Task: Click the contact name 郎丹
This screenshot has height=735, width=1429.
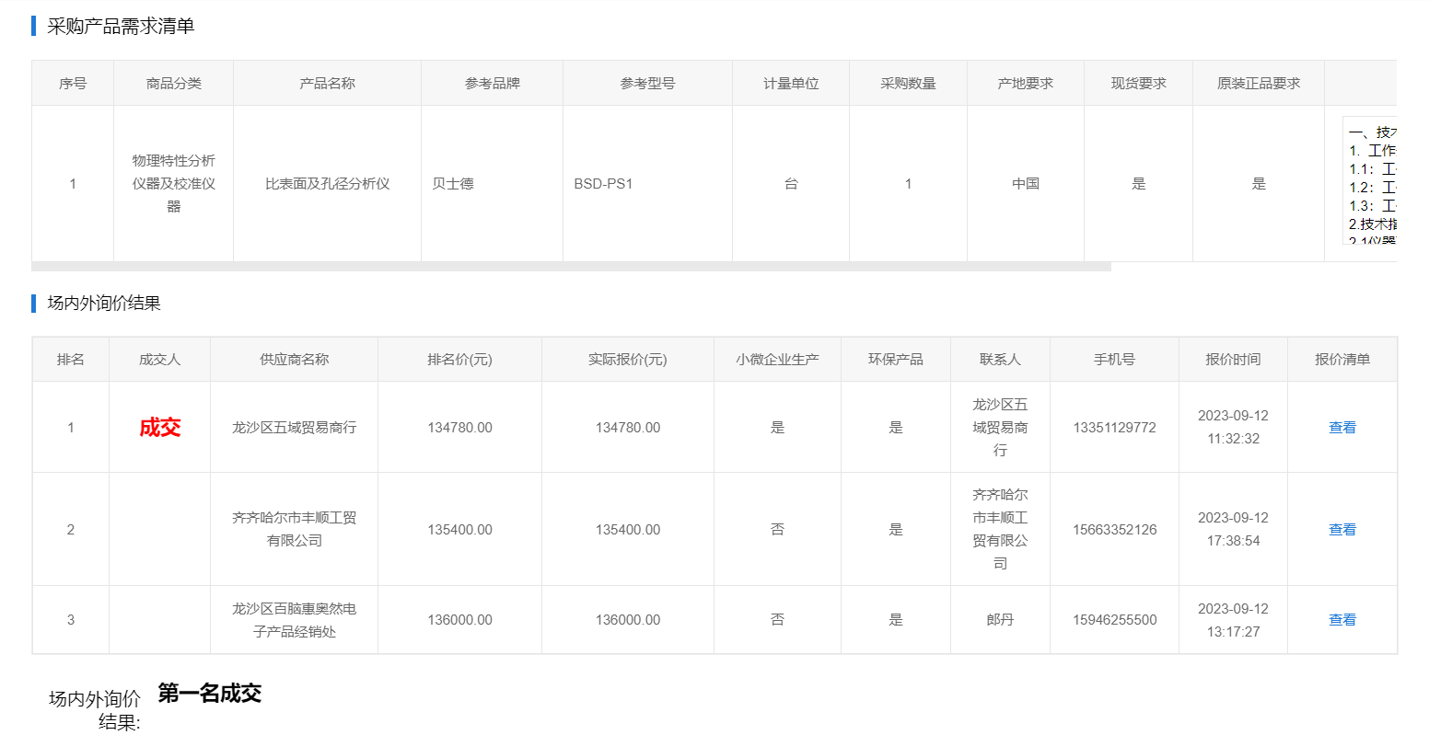Action: 1000,620
